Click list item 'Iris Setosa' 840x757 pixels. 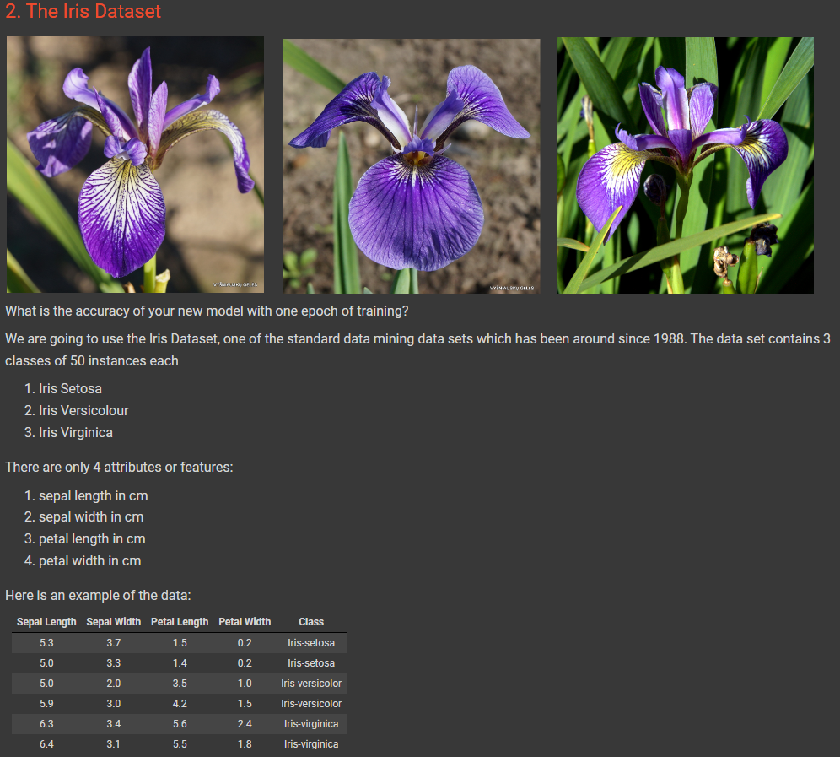click(70, 389)
